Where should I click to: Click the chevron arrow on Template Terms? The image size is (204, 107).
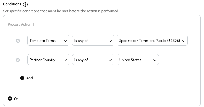tap(65, 41)
